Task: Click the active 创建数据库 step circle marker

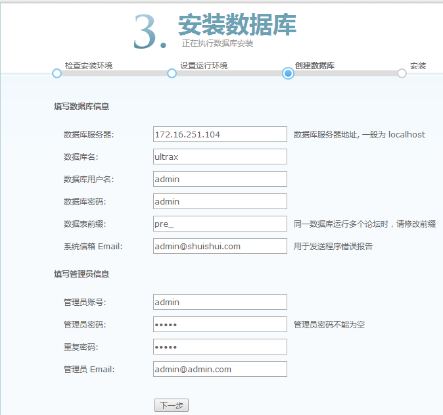Action: tap(288, 73)
